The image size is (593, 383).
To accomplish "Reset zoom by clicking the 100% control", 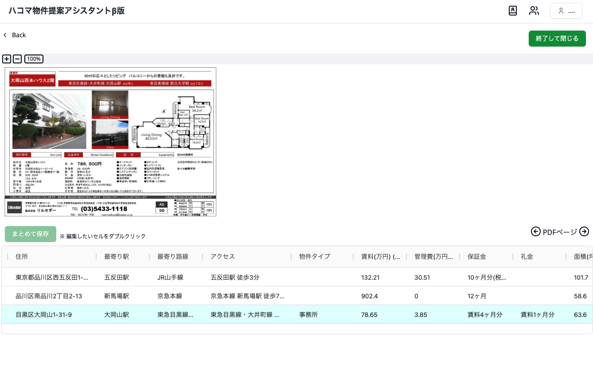I will 34,59.
